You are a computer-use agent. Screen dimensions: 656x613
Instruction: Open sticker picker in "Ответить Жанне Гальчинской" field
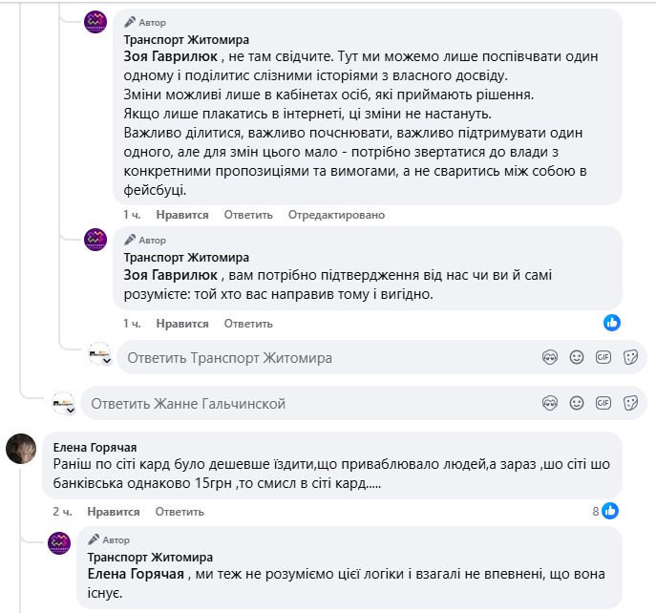point(629,403)
